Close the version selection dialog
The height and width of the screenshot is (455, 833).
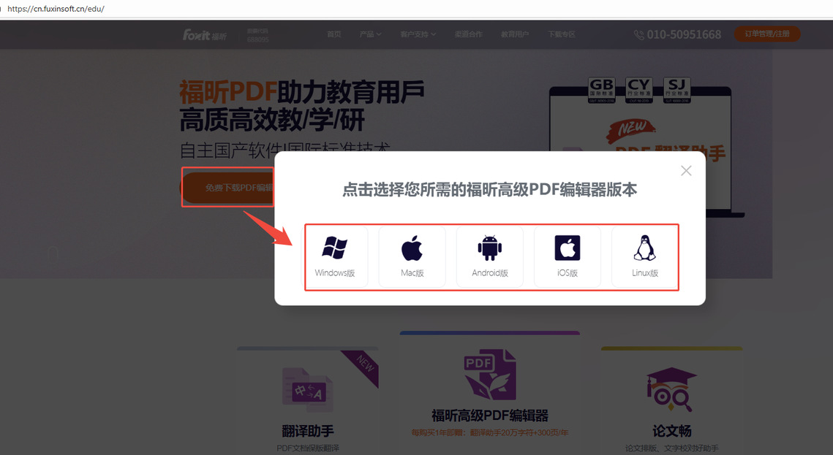[686, 170]
